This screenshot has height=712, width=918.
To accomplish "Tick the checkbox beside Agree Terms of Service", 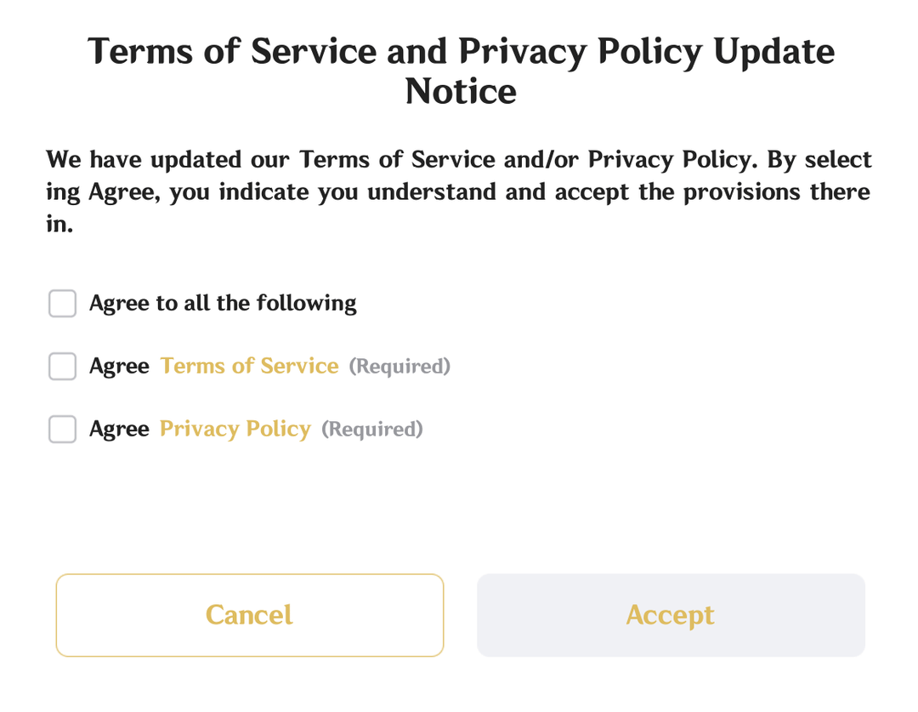I will pos(62,367).
